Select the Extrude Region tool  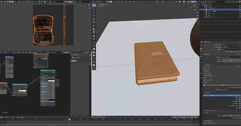(94, 36)
